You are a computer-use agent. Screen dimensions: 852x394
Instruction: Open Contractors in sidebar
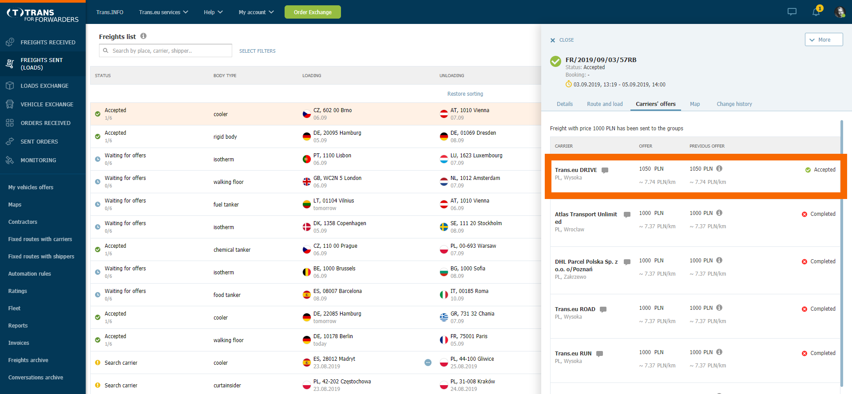point(23,222)
